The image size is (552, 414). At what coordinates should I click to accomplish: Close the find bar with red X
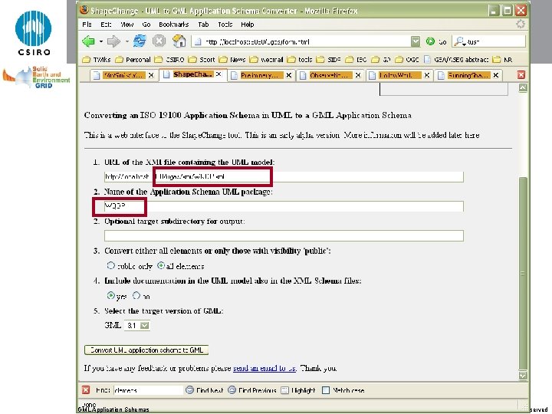tap(86, 389)
